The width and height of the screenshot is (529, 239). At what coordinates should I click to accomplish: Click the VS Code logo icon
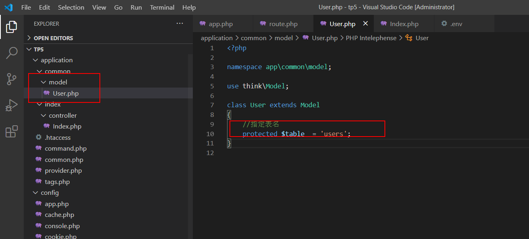coord(8,7)
